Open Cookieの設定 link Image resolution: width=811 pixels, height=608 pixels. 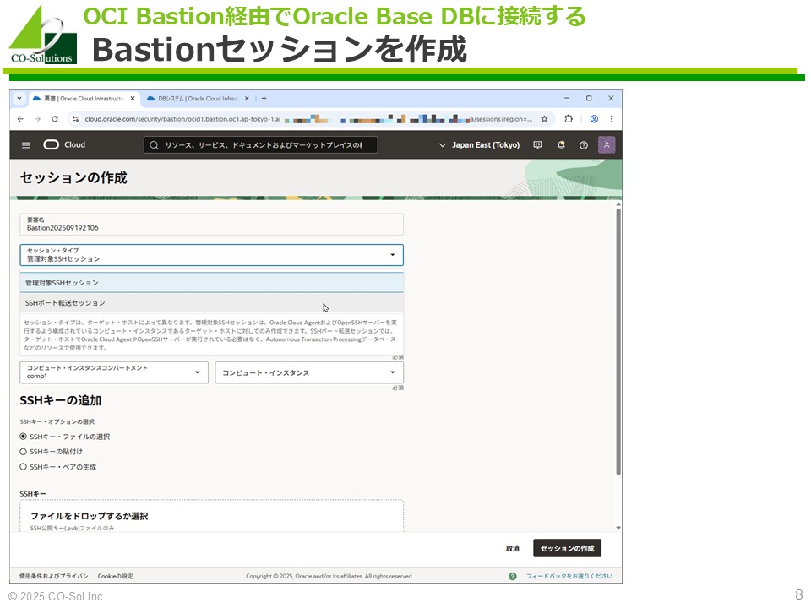click(116, 576)
